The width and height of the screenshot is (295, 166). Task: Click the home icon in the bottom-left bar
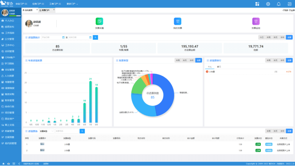[x=4, y=163]
